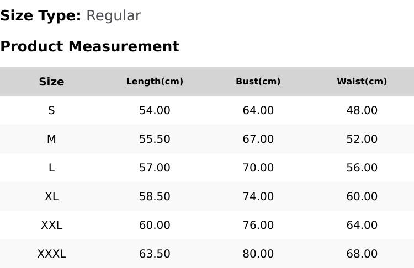Click the Regular size type value
This screenshot has width=414, height=268.
[x=114, y=16]
